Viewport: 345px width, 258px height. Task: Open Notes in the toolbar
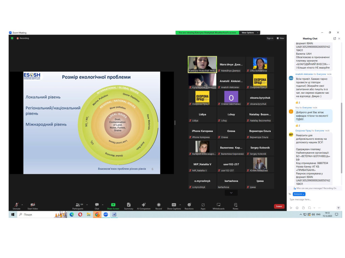tap(236, 206)
